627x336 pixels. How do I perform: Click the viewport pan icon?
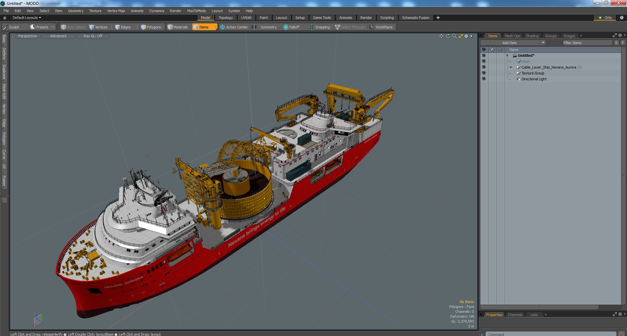pyautogui.click(x=441, y=36)
